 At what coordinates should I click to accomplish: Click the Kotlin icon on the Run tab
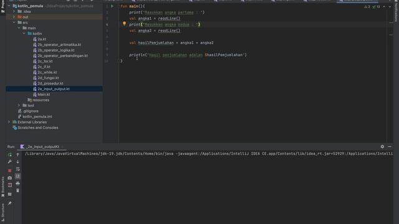tap(22, 147)
